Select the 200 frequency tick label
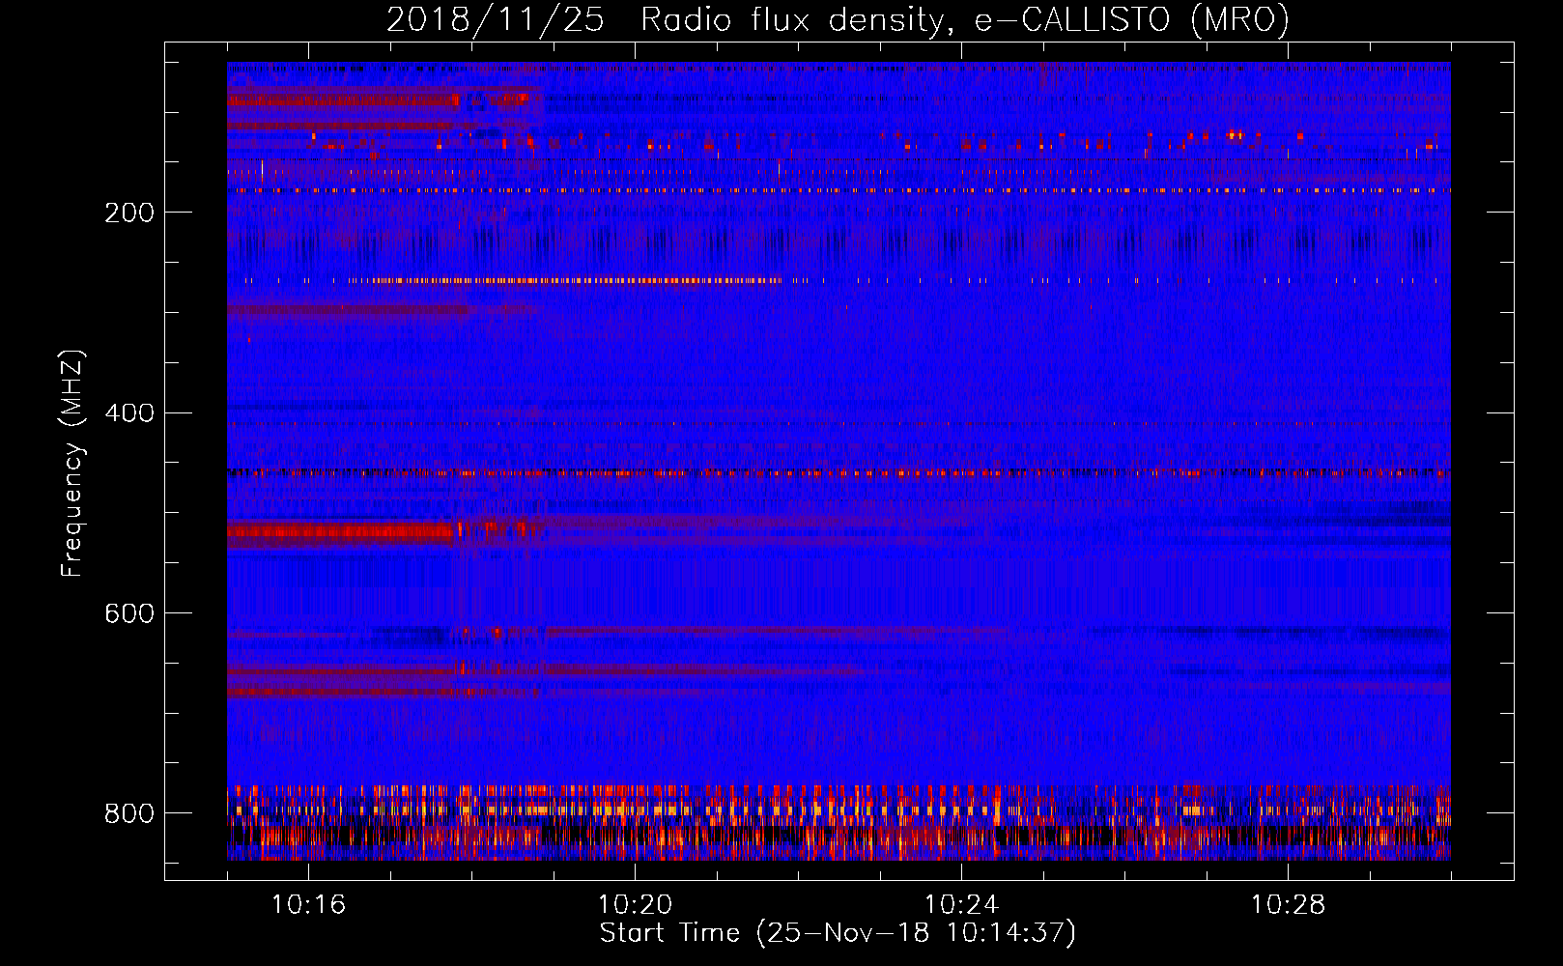Image resolution: width=1563 pixels, height=966 pixels. pos(129,213)
